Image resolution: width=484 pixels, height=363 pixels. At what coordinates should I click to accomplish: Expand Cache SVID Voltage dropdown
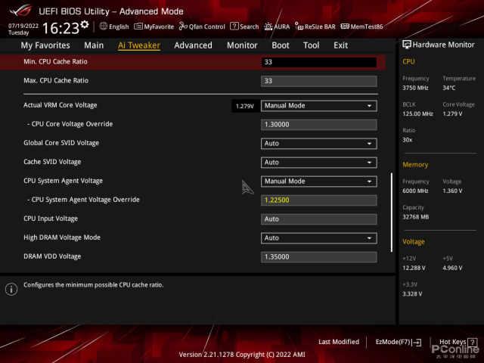(319, 163)
